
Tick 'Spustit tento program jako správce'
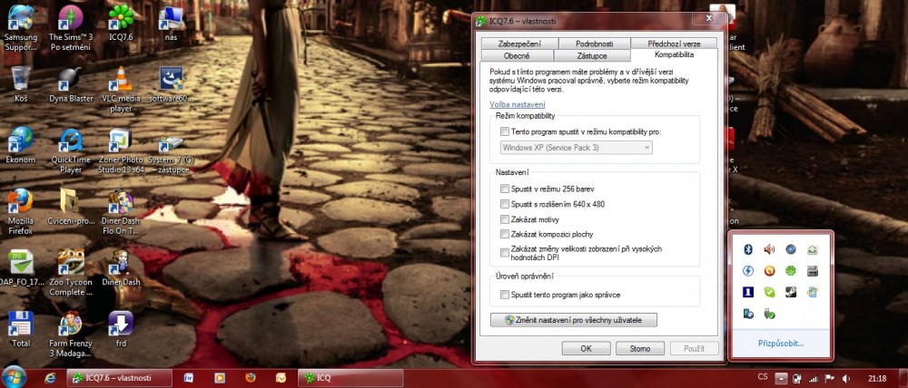504,295
